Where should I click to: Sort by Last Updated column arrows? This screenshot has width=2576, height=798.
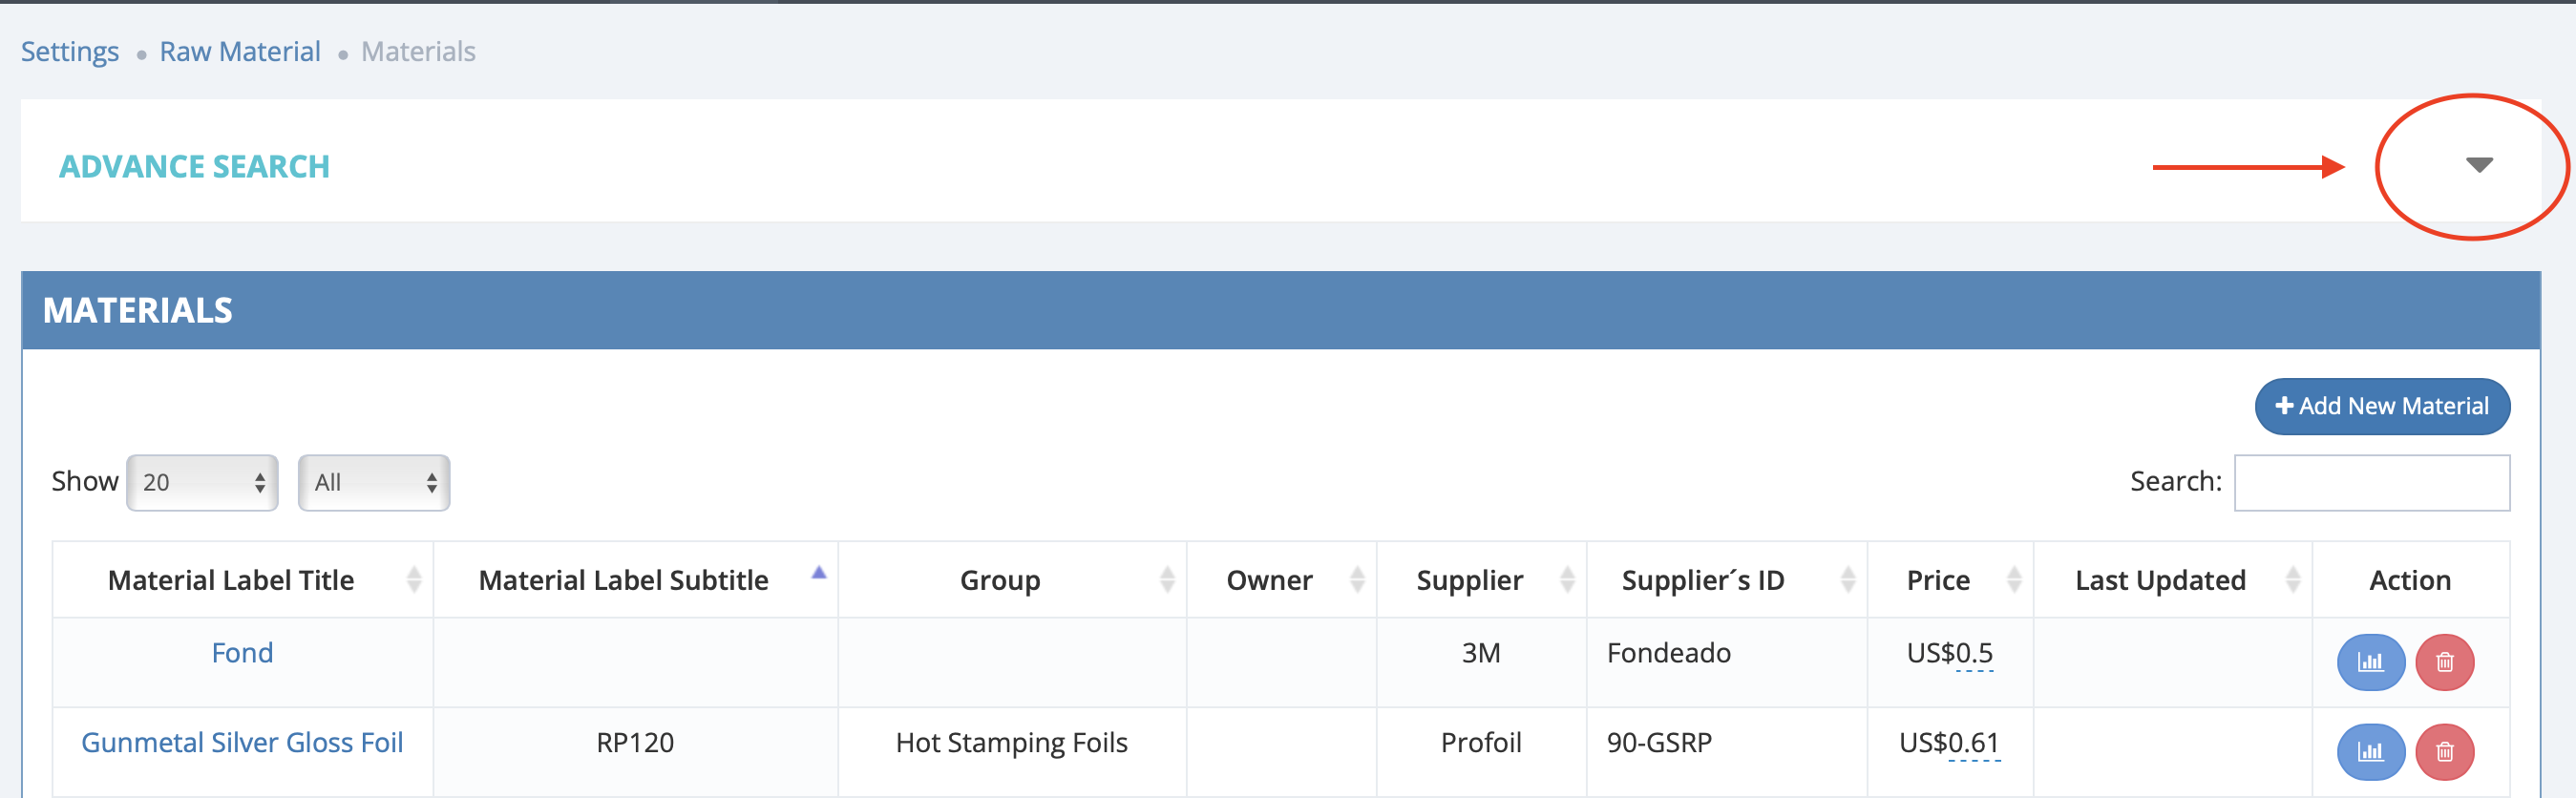(2293, 579)
